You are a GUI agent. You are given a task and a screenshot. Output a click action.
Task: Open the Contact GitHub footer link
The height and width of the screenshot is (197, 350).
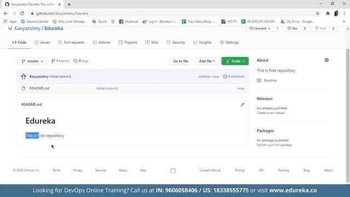pyautogui.click(x=210, y=170)
